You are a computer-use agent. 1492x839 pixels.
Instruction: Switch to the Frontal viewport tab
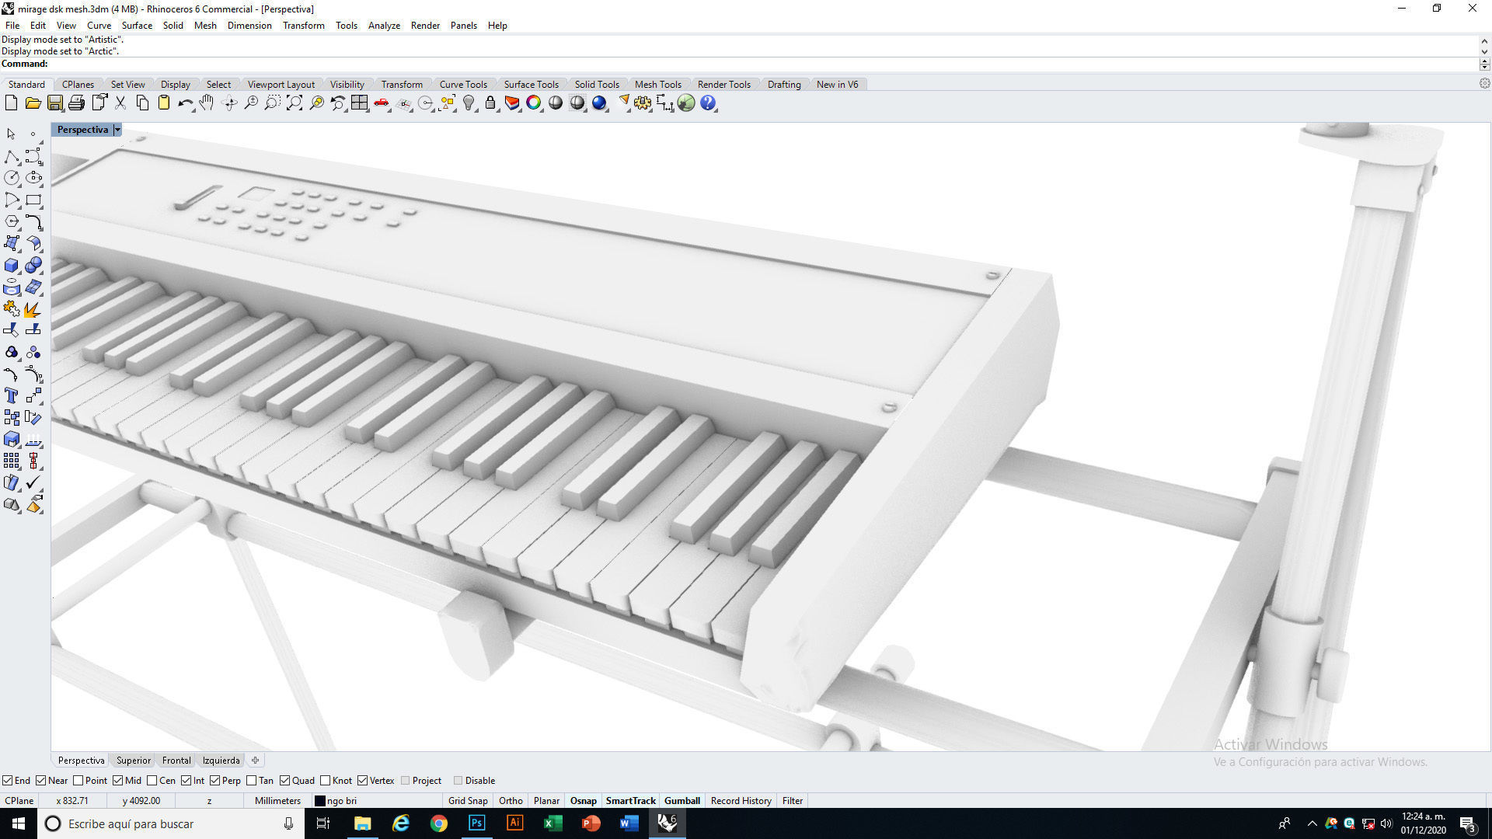tap(176, 761)
